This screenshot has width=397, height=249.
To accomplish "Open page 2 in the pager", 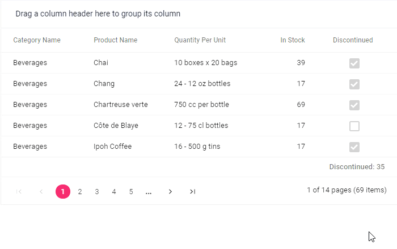I will pyautogui.click(x=80, y=192).
